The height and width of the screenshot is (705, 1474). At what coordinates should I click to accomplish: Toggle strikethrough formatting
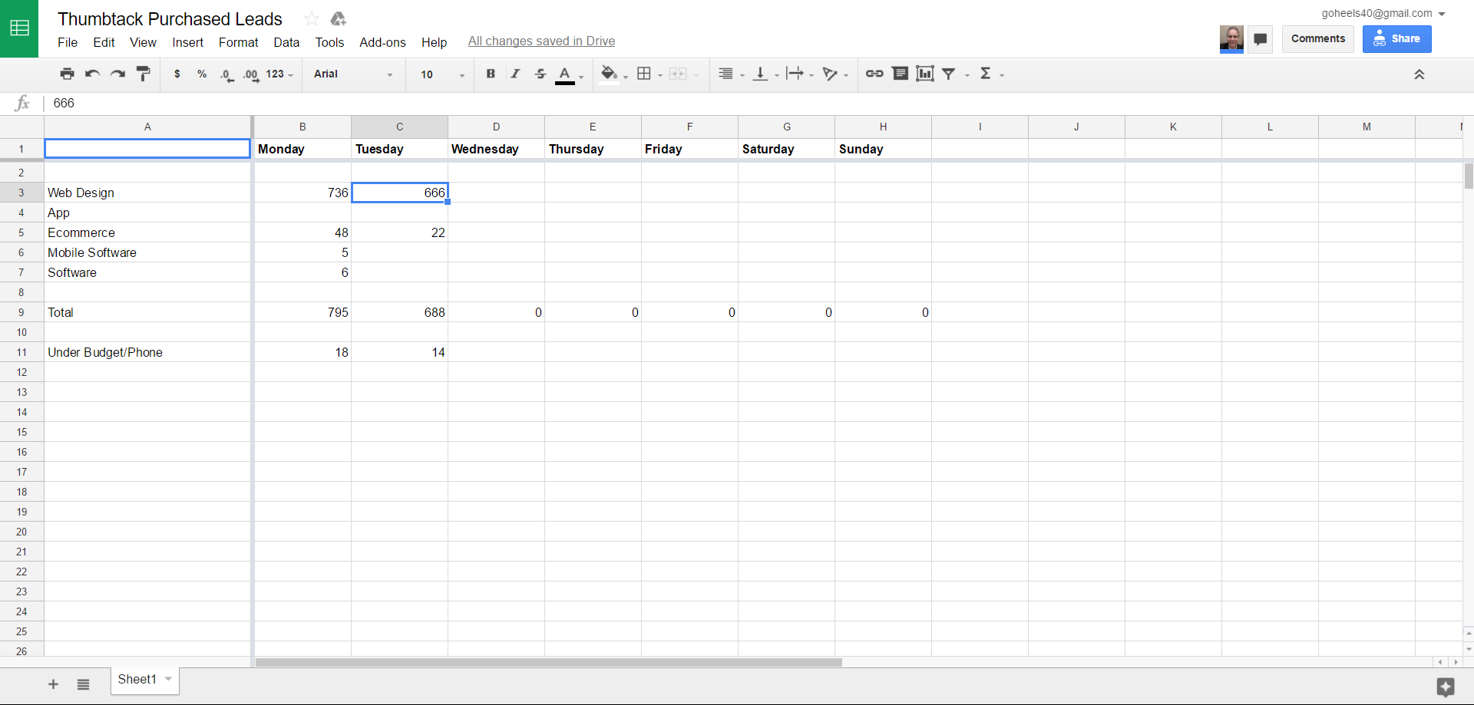click(x=540, y=74)
